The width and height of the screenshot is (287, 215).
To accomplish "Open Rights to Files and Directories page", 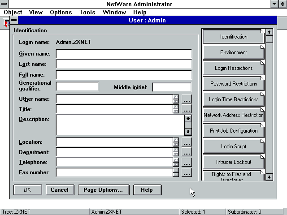I will (234, 176).
